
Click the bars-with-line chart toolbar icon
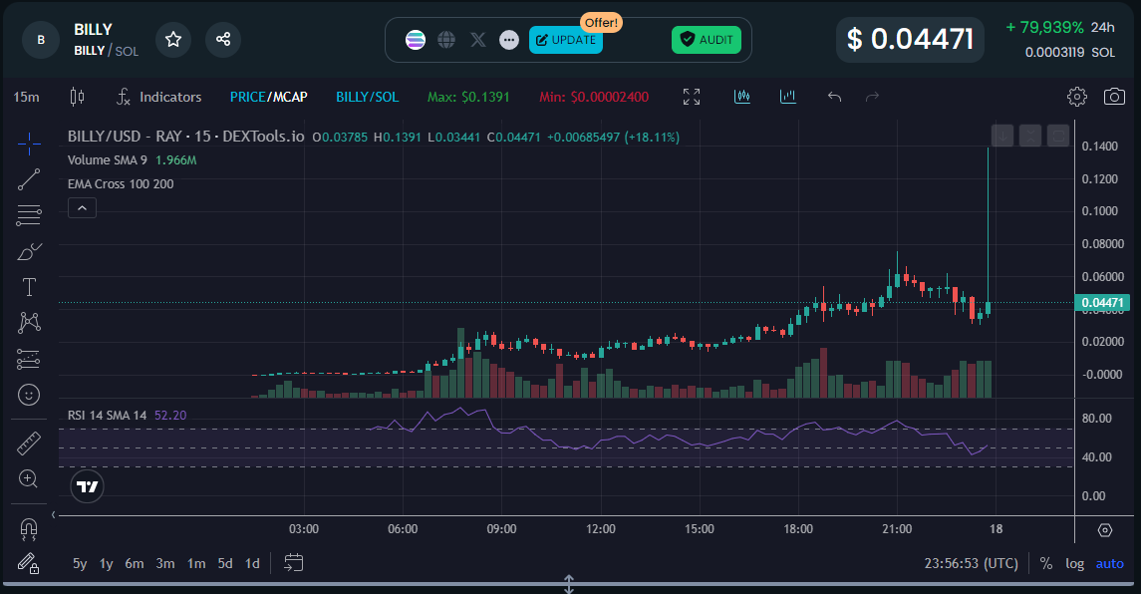[x=742, y=97]
